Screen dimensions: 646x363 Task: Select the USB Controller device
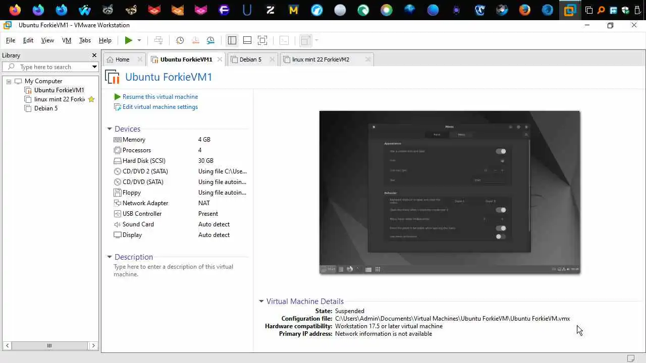click(180, 214)
